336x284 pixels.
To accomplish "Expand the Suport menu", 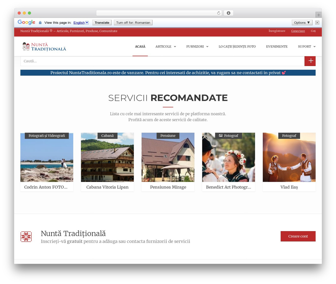I will pos(307,46).
